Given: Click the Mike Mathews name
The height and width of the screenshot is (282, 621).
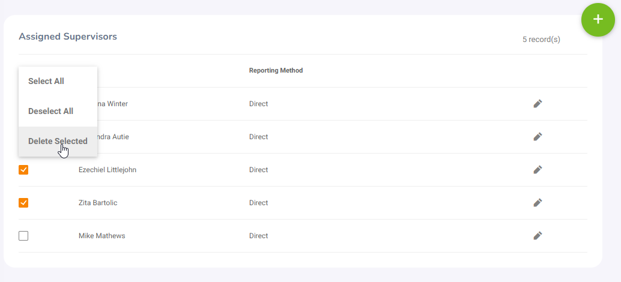Looking at the screenshot, I should (101, 236).
